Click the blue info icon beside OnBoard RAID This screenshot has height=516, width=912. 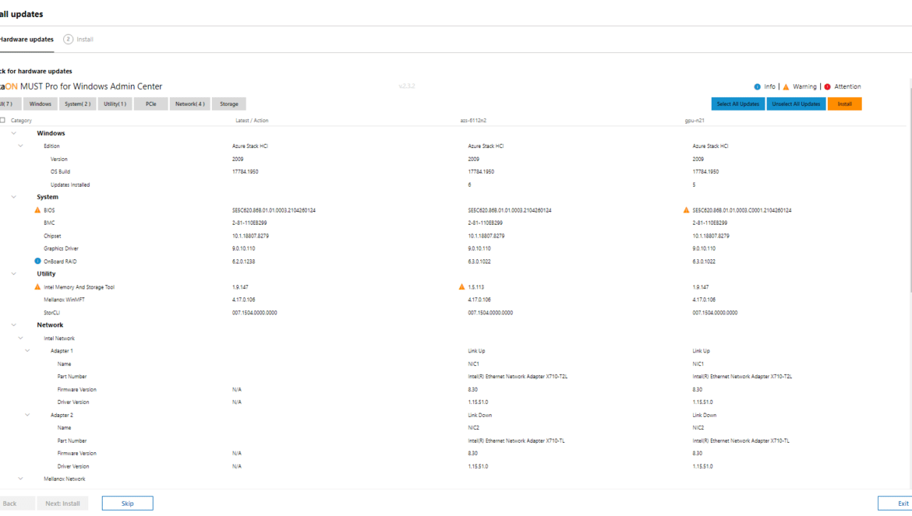[x=38, y=262]
